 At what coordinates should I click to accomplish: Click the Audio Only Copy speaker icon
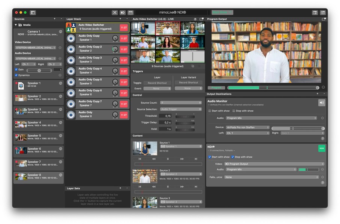[x=71, y=39]
